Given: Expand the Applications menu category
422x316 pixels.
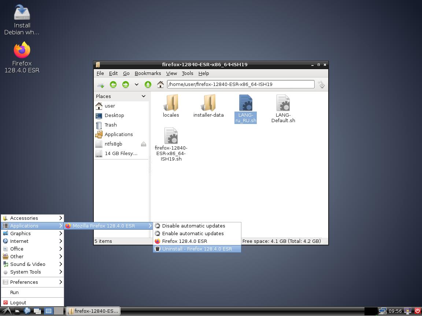Looking at the screenshot, I should tap(32, 226).
